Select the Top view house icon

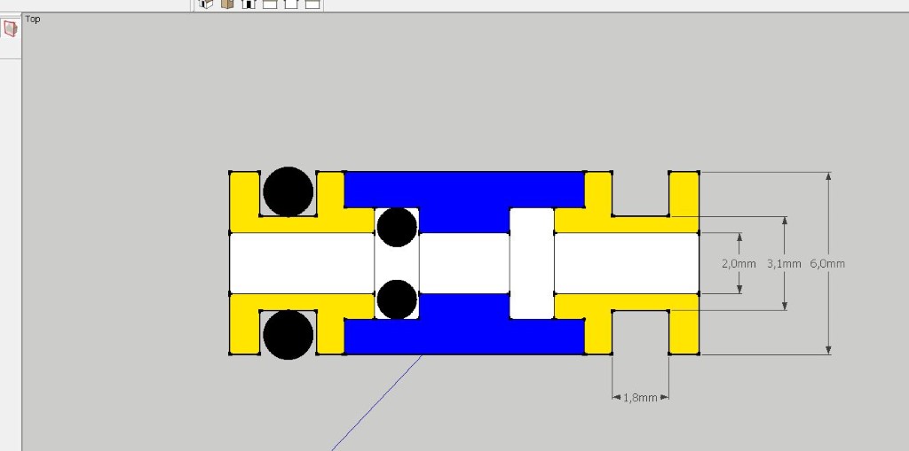(x=227, y=4)
